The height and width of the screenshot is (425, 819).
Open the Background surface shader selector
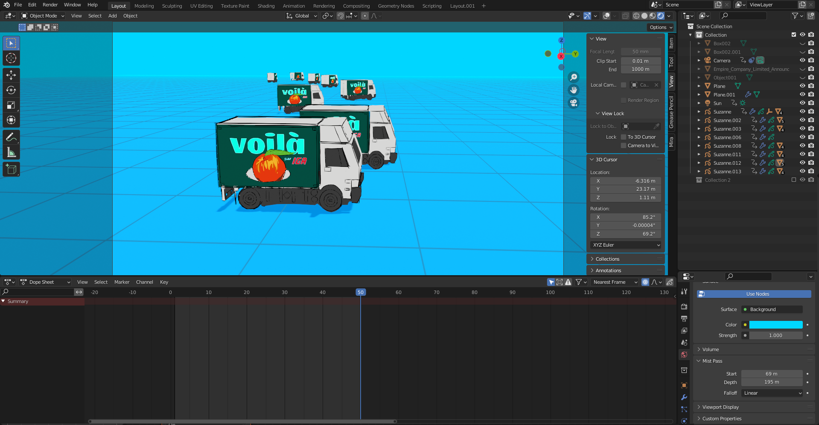pyautogui.click(x=772, y=309)
